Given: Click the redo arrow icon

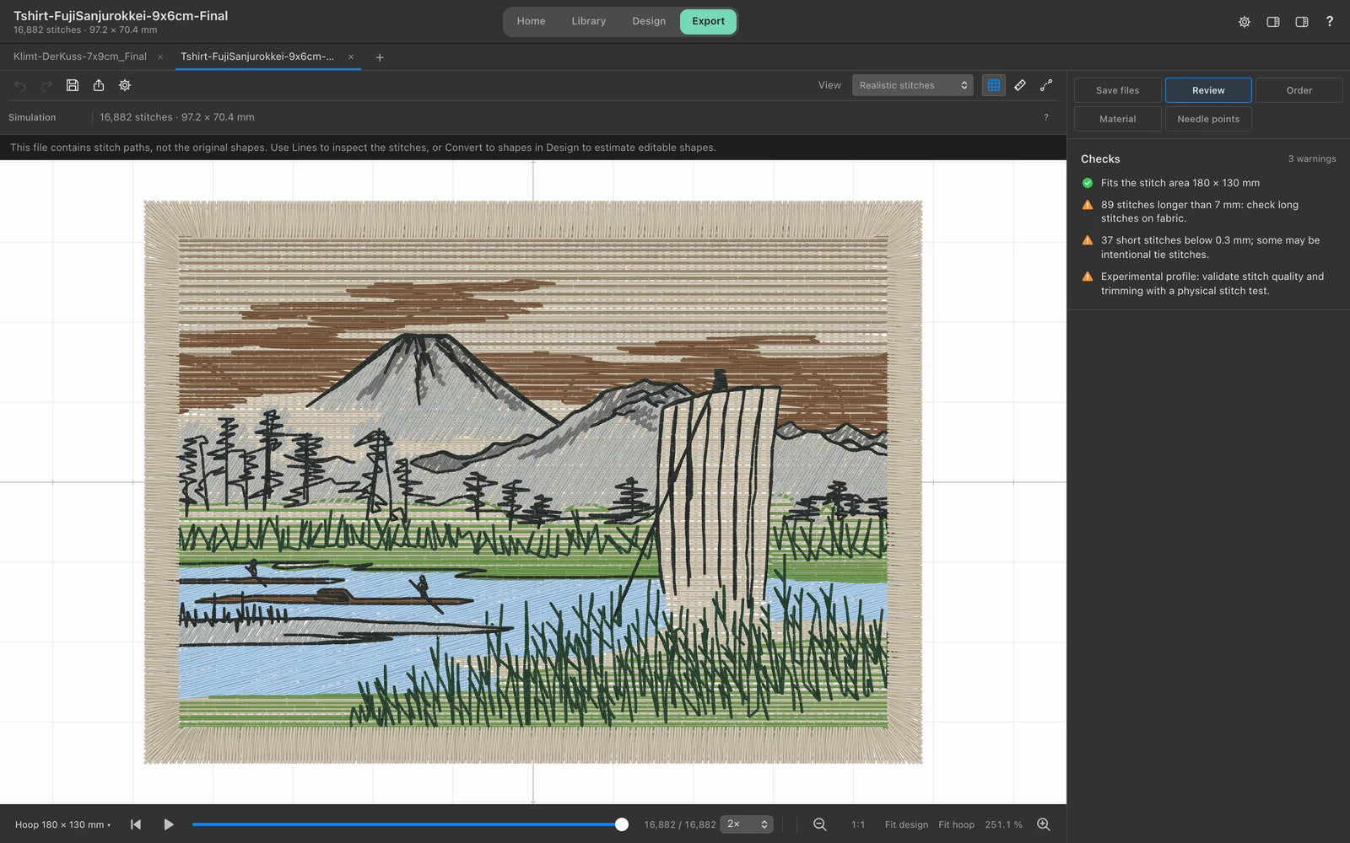Looking at the screenshot, I should point(46,85).
